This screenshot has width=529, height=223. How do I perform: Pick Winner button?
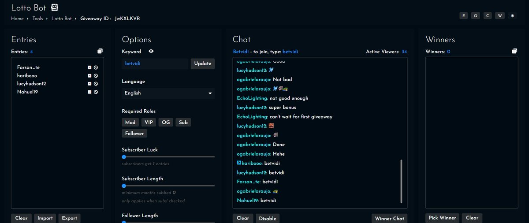[442, 218]
